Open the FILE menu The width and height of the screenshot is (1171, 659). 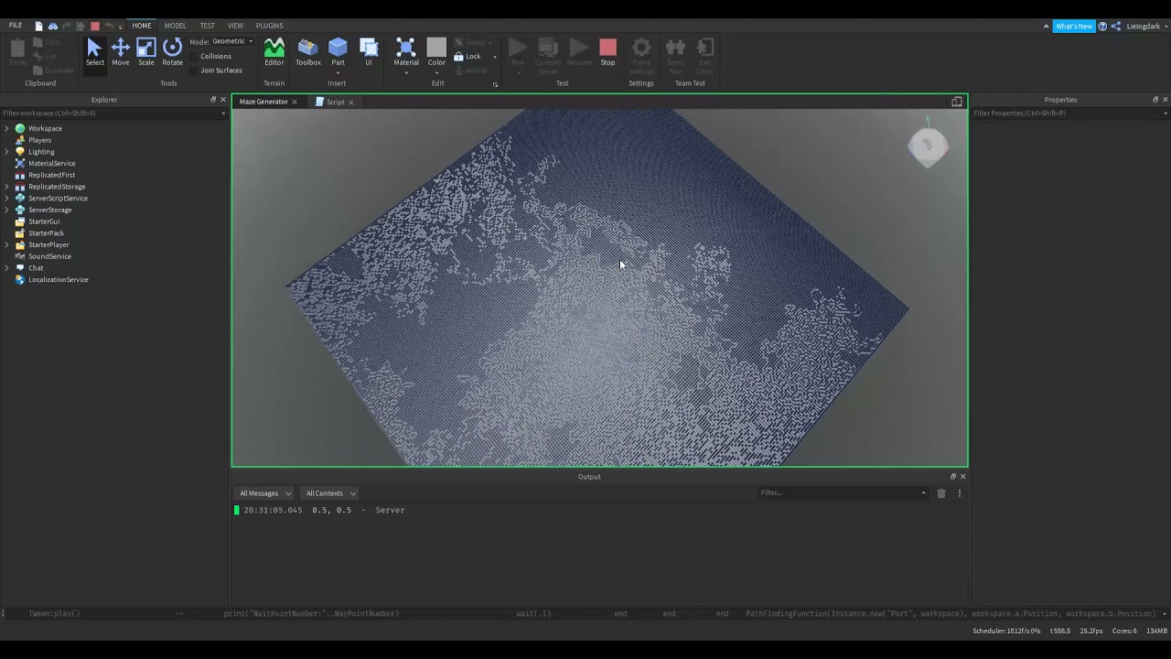tap(16, 26)
